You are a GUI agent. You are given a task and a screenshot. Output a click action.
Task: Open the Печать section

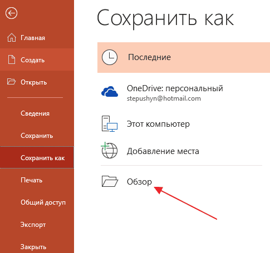[x=37, y=180]
